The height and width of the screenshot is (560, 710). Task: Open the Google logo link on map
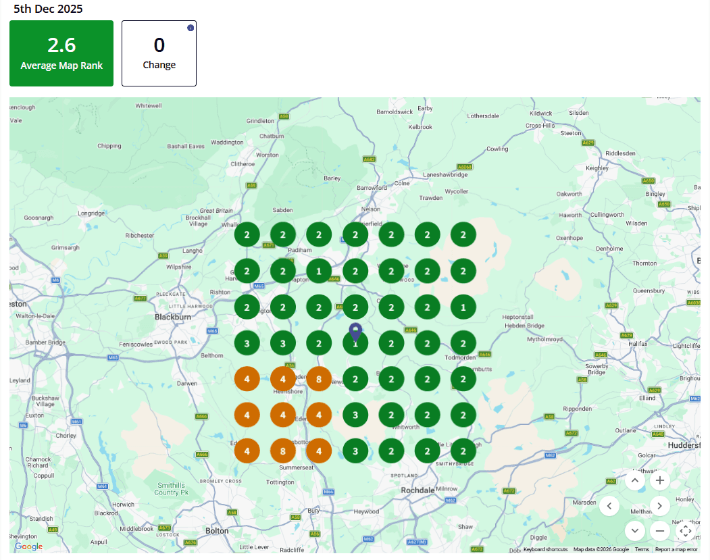click(x=29, y=546)
